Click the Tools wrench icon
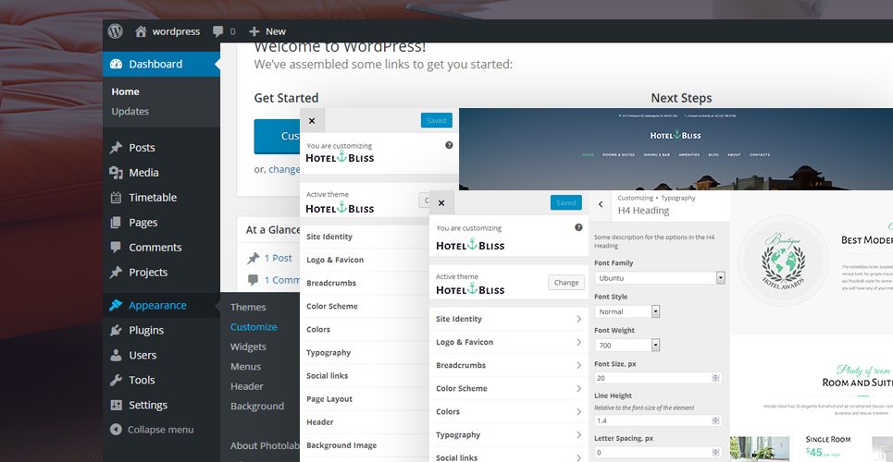This screenshot has width=893, height=462. coord(117,380)
